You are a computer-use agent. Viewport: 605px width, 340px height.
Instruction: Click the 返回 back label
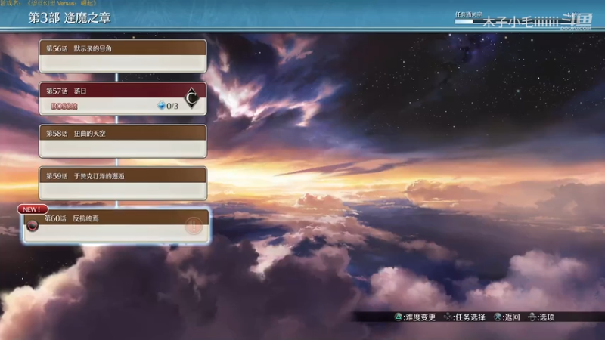point(513,317)
